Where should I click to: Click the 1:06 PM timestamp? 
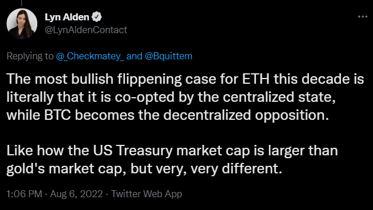click(x=24, y=194)
